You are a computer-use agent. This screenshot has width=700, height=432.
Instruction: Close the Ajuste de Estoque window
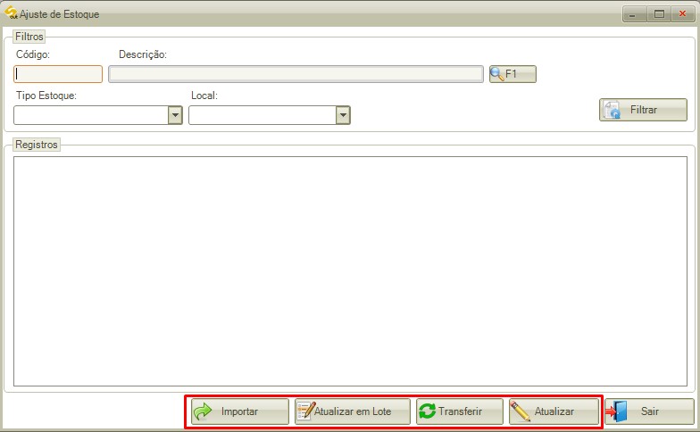tap(682, 14)
